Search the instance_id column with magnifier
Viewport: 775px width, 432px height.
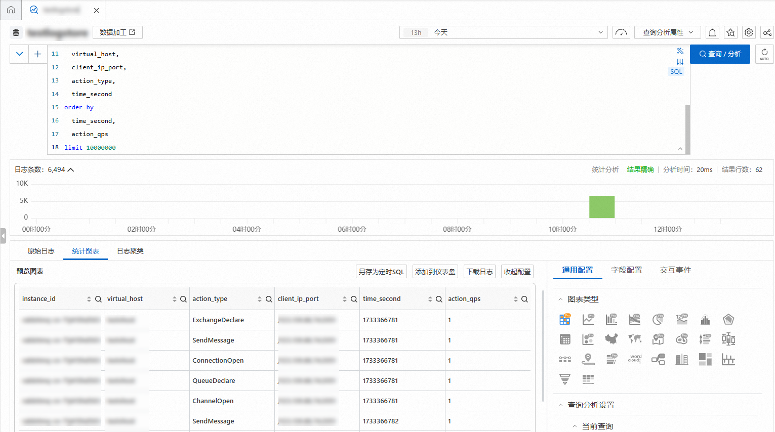pos(98,299)
